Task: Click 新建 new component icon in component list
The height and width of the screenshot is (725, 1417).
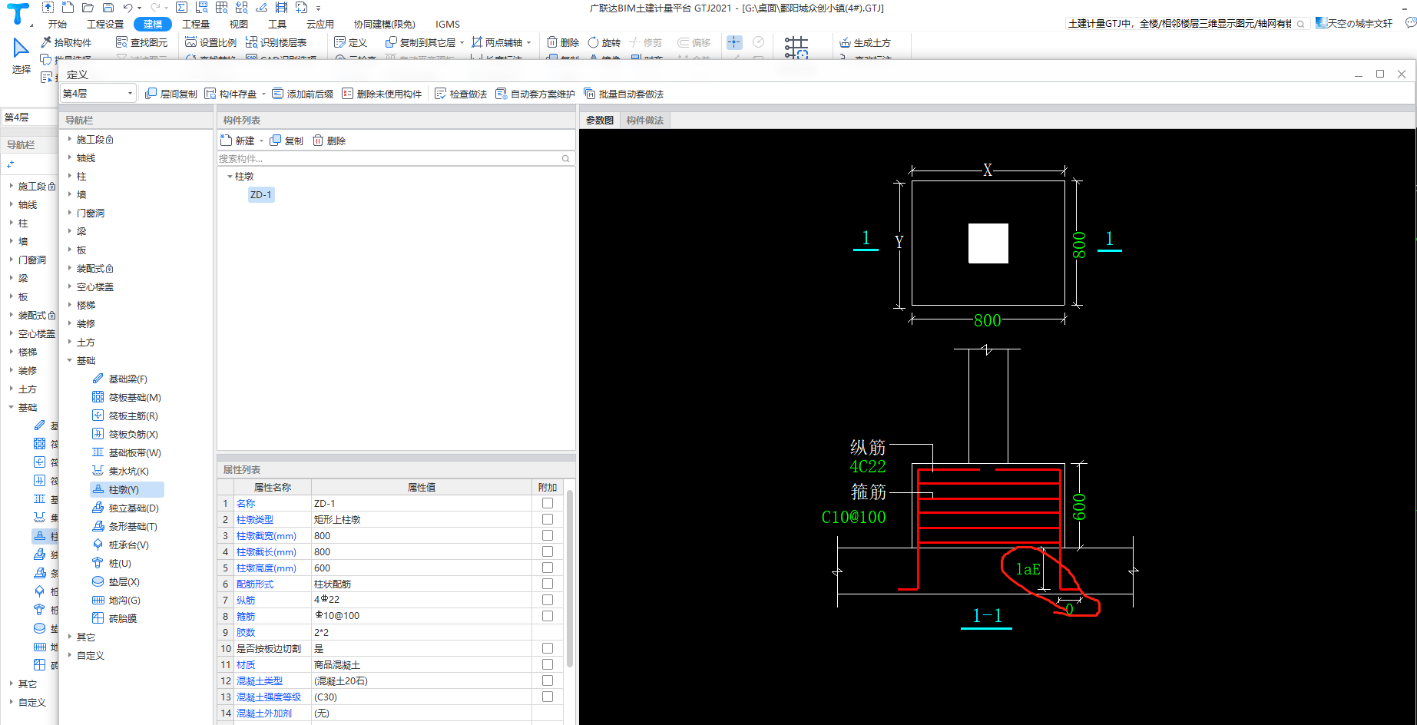Action: 227,141
